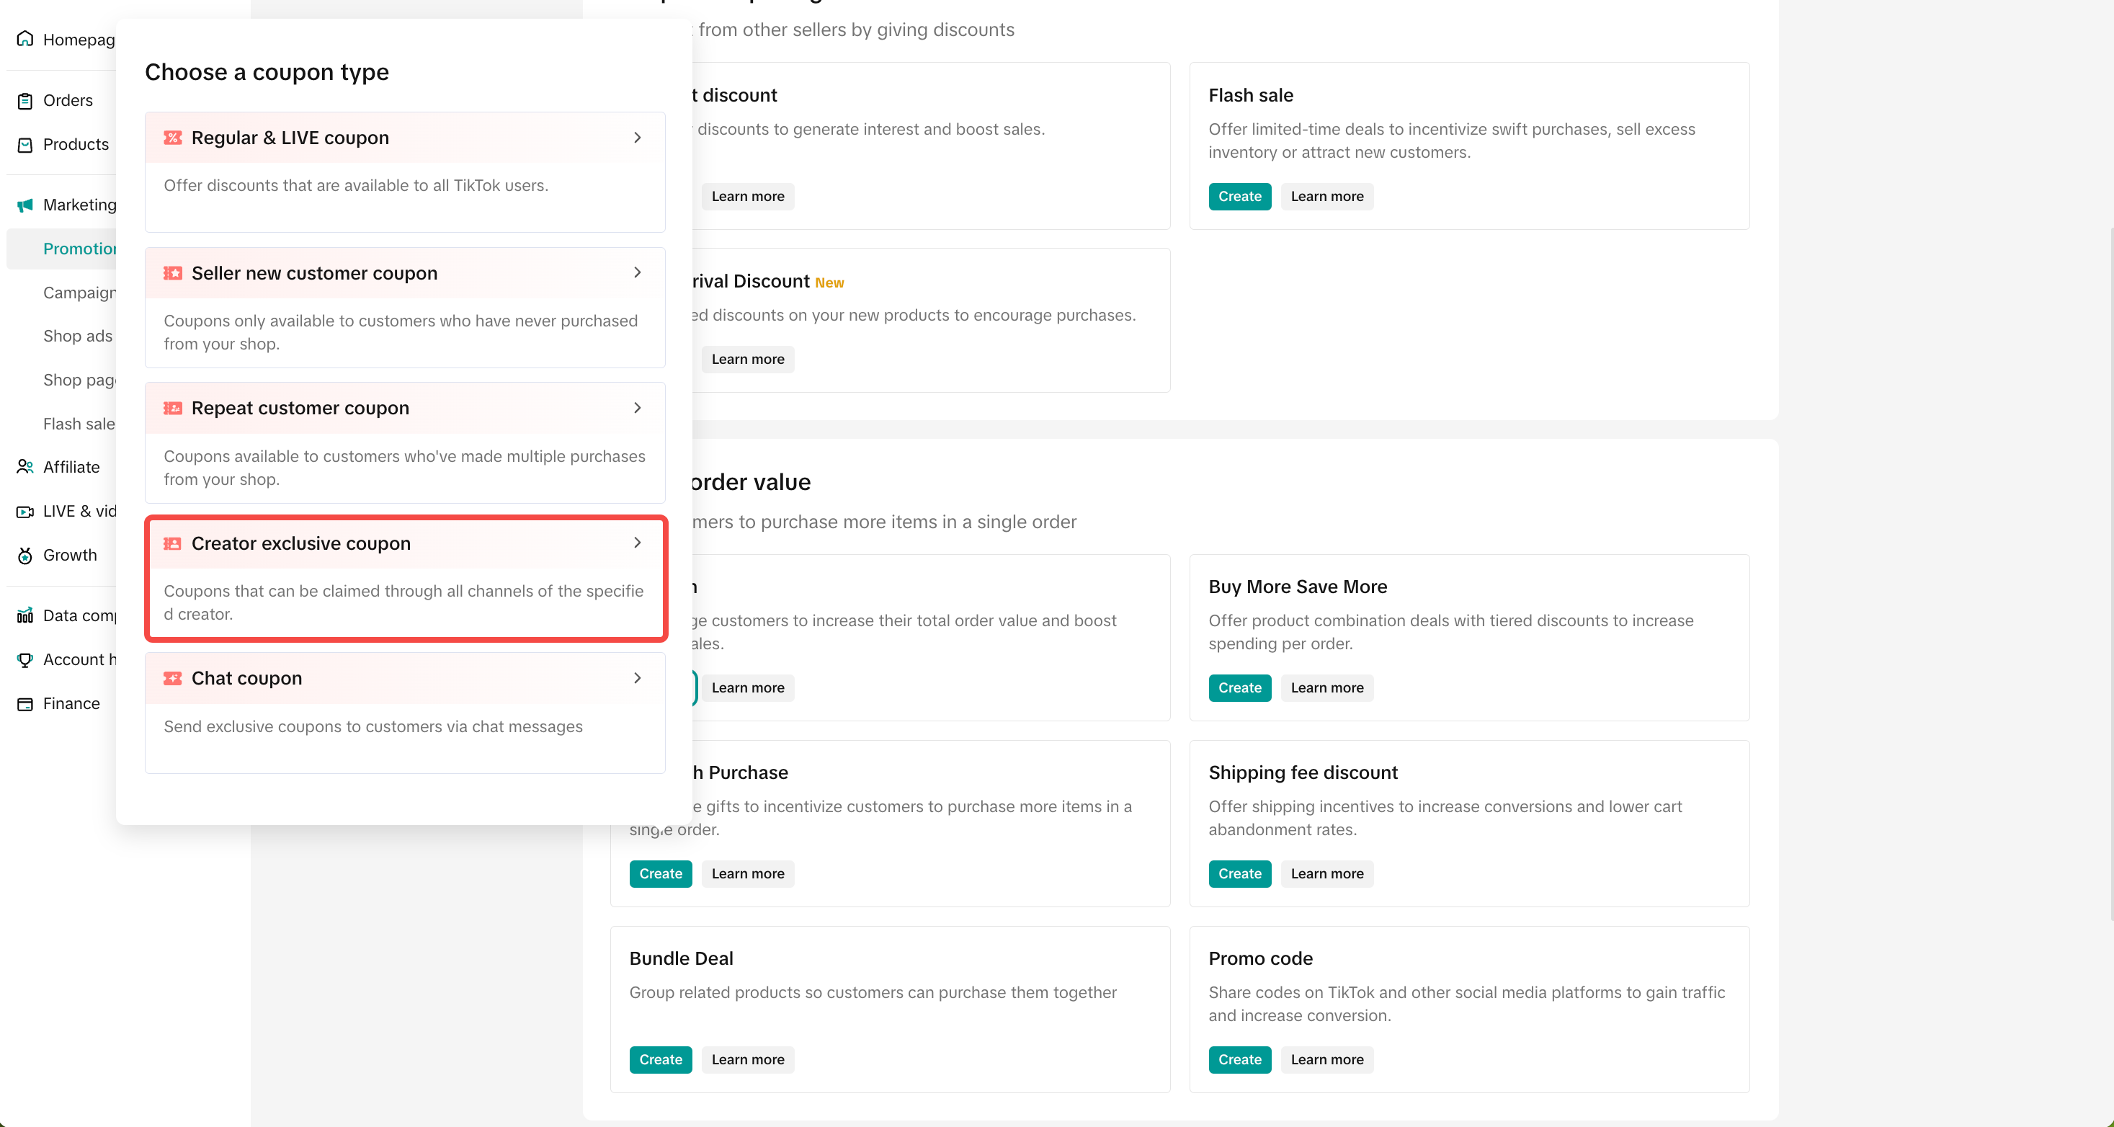
Task: Expand Regular & LIVE coupon chevron
Action: click(638, 138)
